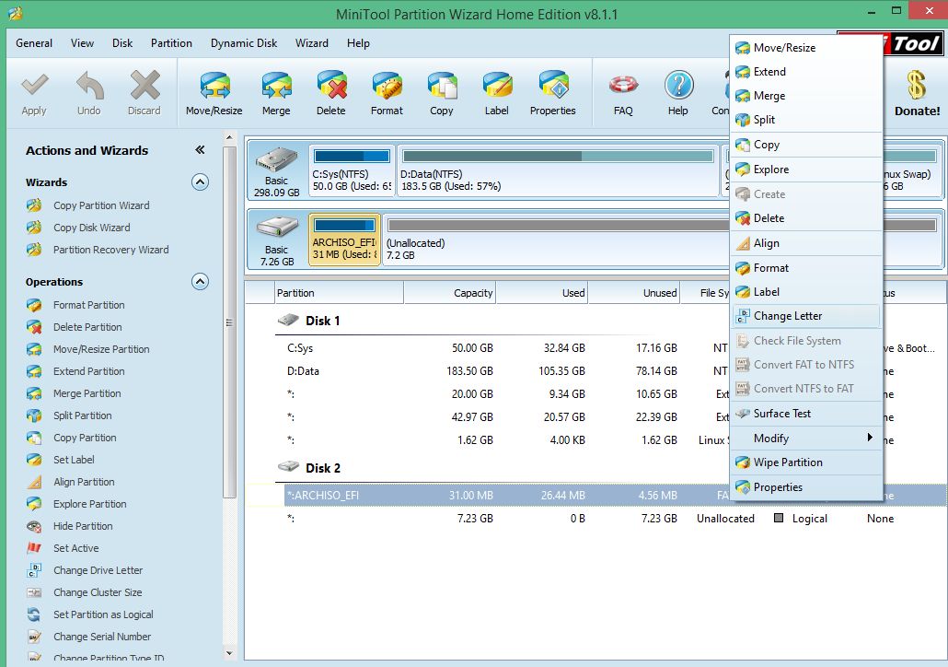Click the Move/Resize toolbar icon
Image resolution: width=948 pixels, height=667 pixels.
214,93
